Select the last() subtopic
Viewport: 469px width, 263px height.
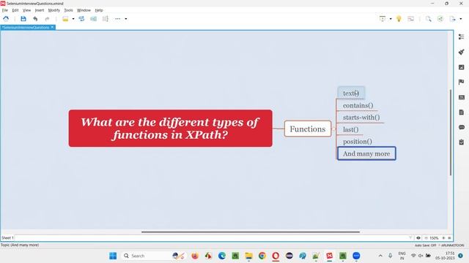[x=350, y=129]
